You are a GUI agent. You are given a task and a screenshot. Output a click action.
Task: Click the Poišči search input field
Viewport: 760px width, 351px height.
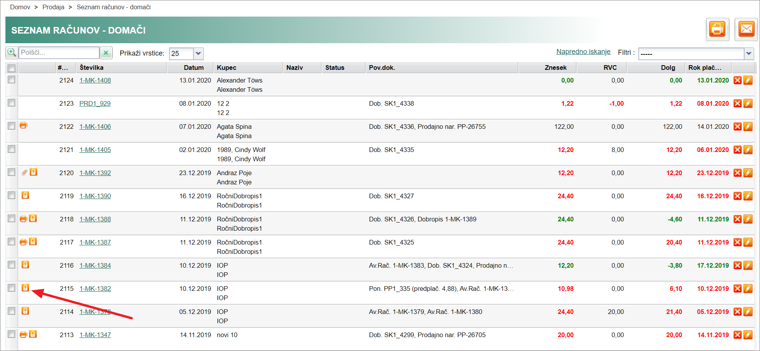pos(59,52)
